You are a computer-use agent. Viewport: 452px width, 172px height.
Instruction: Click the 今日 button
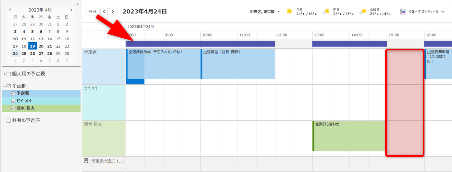point(92,11)
